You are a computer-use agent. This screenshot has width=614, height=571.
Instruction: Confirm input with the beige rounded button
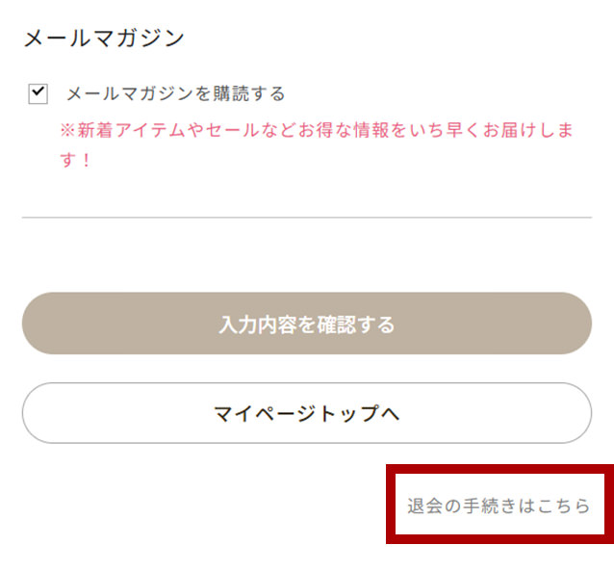(x=306, y=324)
